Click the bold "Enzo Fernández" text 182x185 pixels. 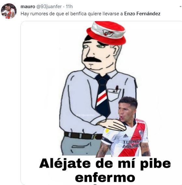(x=142, y=14)
